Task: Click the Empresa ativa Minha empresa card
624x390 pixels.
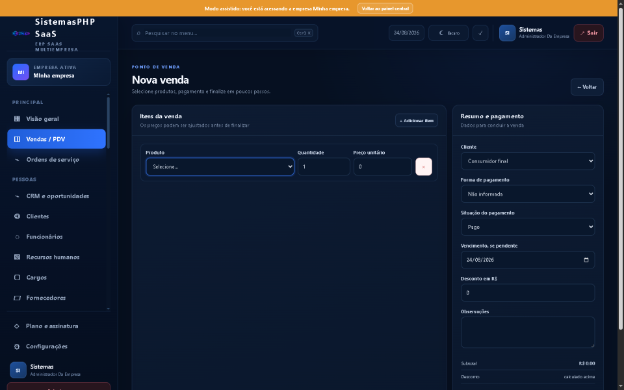Action: click(58, 72)
